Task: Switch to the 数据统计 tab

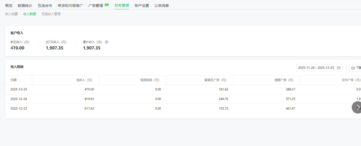Action: pyautogui.click(x=25, y=5)
